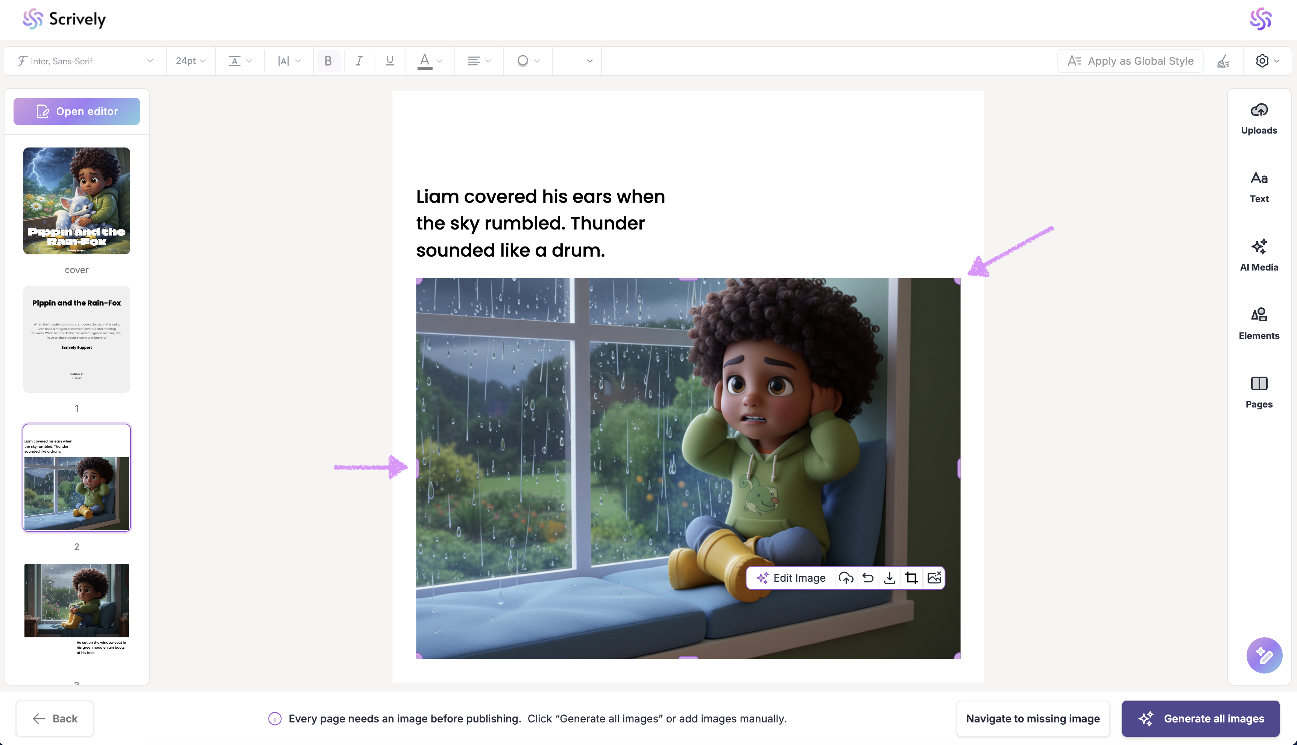1297x745 pixels.
Task: Open the Uploads panel tab
Action: (x=1259, y=119)
